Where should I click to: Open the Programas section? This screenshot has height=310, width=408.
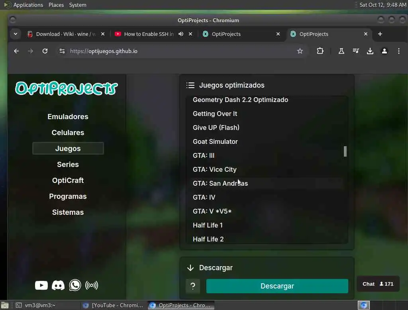click(x=68, y=196)
